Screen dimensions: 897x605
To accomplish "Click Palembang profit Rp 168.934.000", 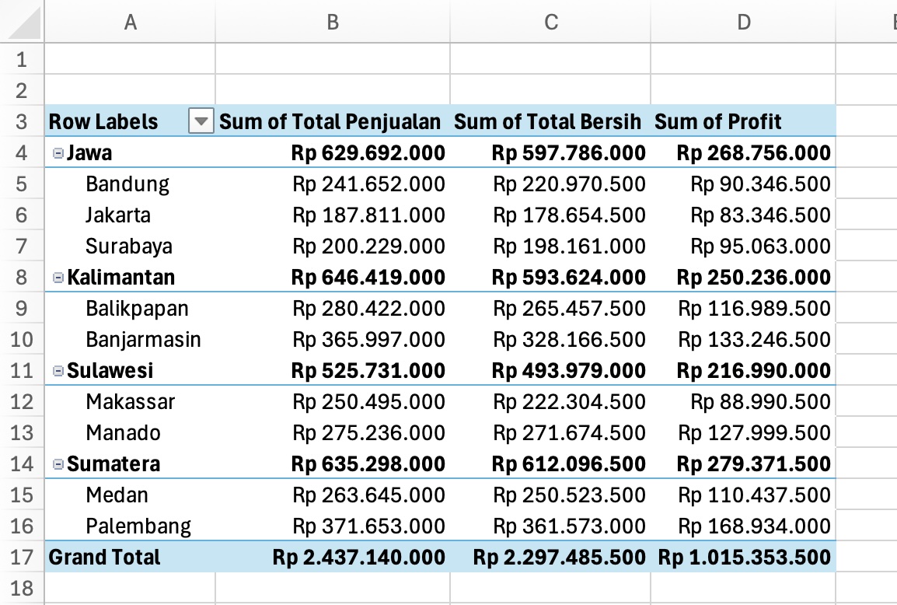I will pyautogui.click(x=754, y=526).
